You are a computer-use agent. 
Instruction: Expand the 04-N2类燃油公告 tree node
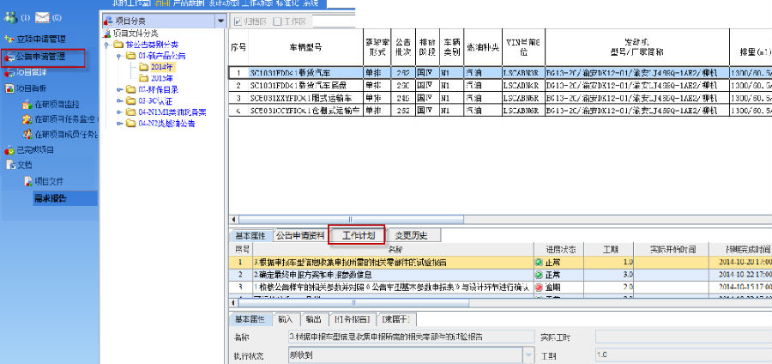[x=119, y=124]
